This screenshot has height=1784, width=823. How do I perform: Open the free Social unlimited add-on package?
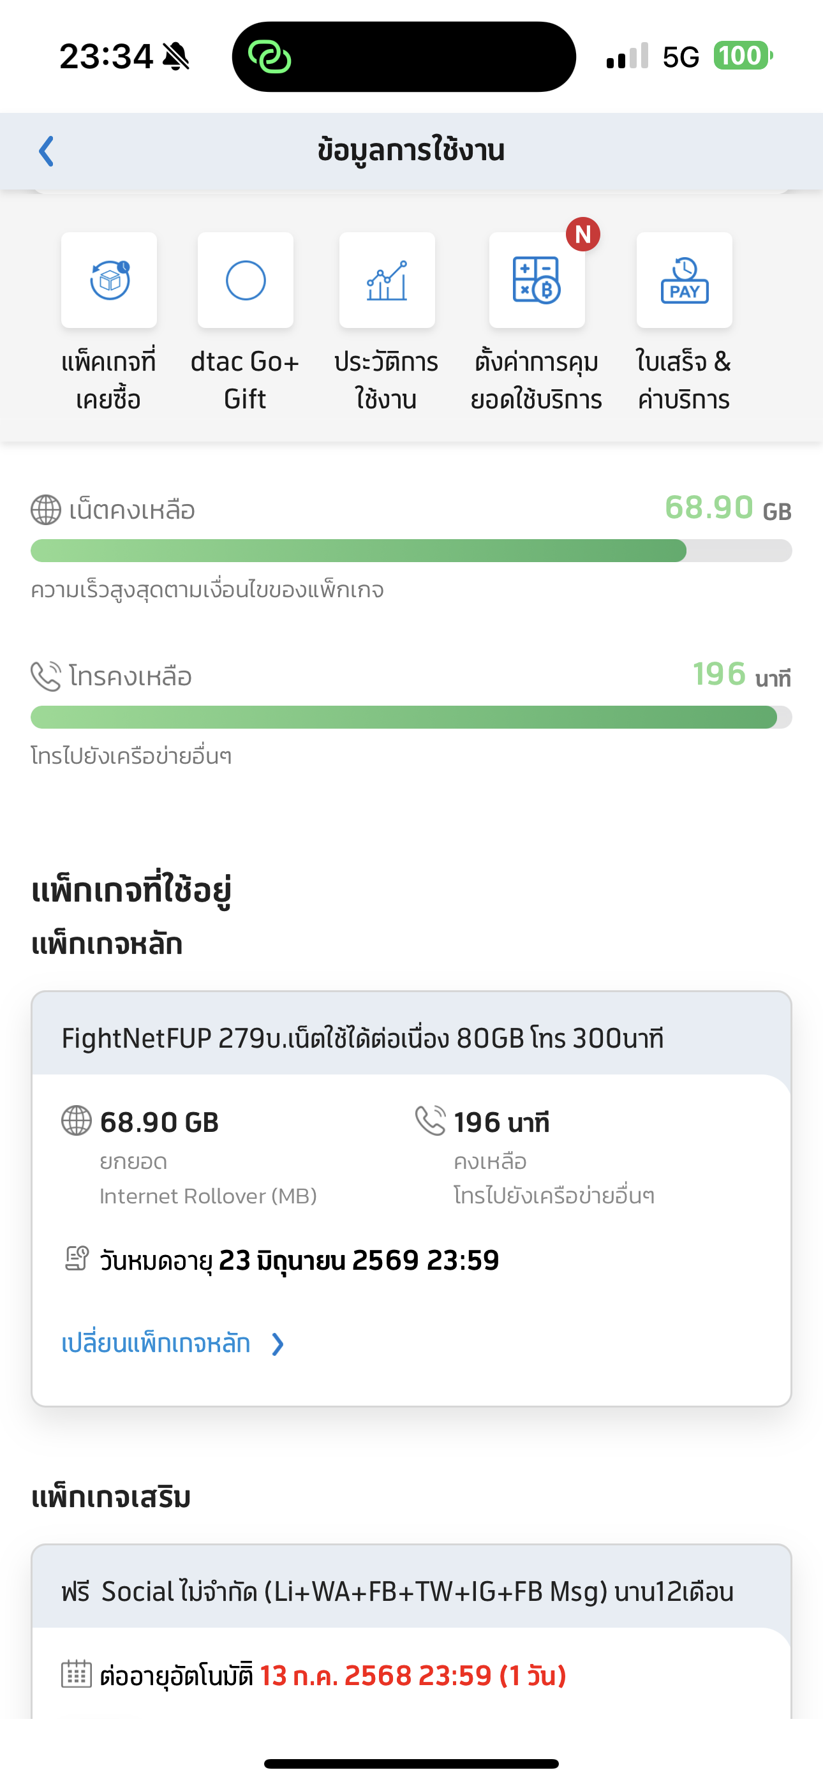point(411,1591)
